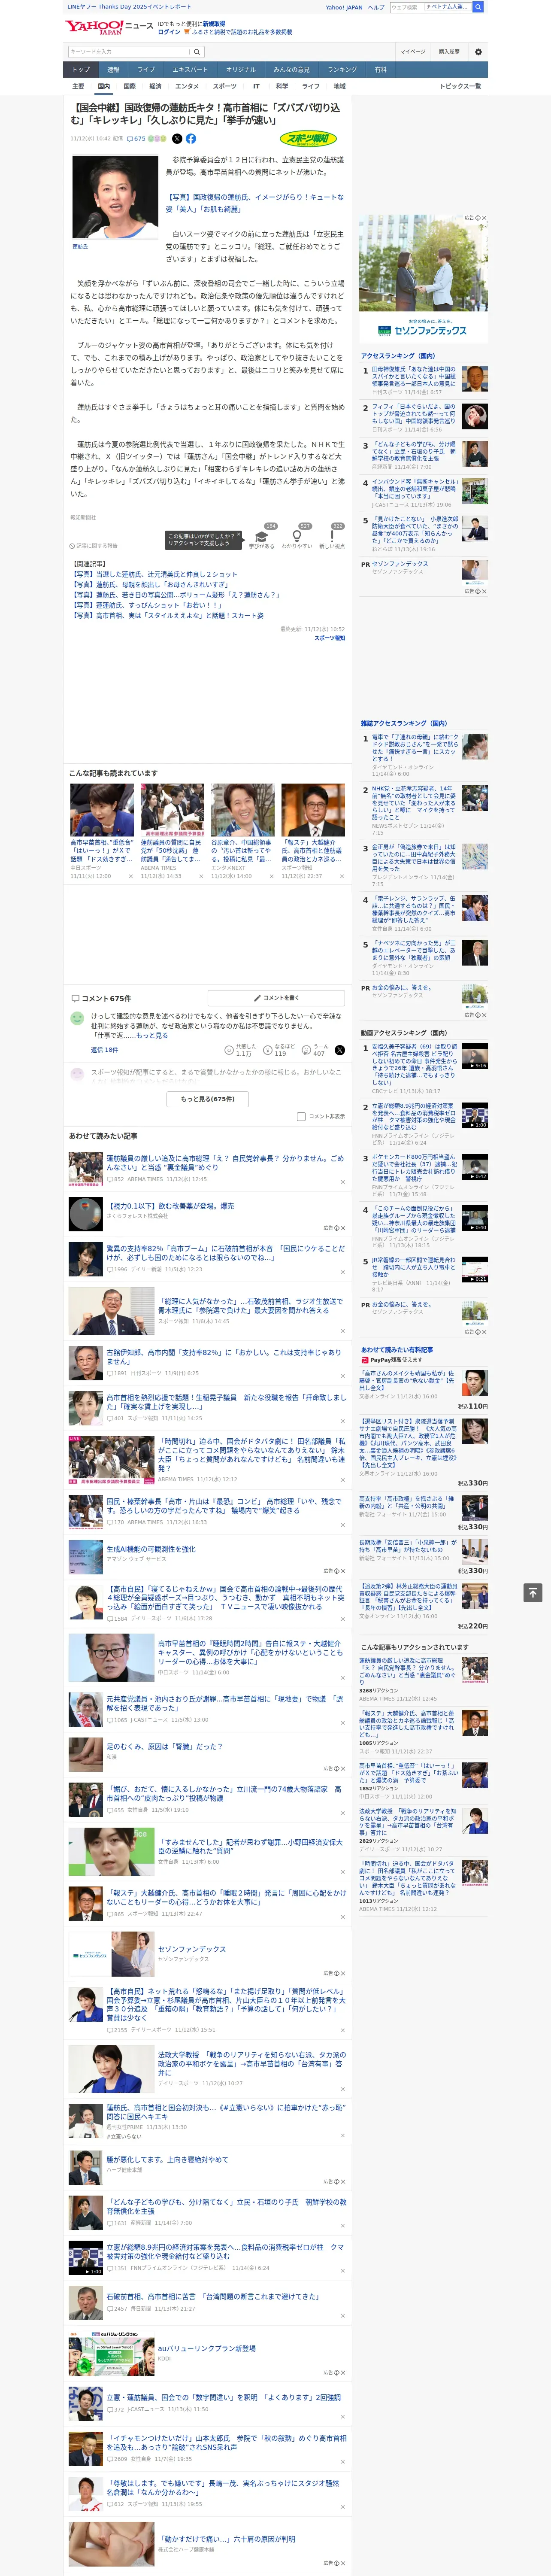Click うーん reaction on top comment
Screen dimensions: 551x2576
pos(315,1050)
